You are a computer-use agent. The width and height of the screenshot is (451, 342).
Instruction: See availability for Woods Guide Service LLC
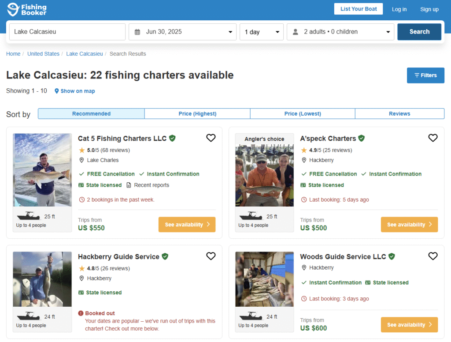[409, 325]
